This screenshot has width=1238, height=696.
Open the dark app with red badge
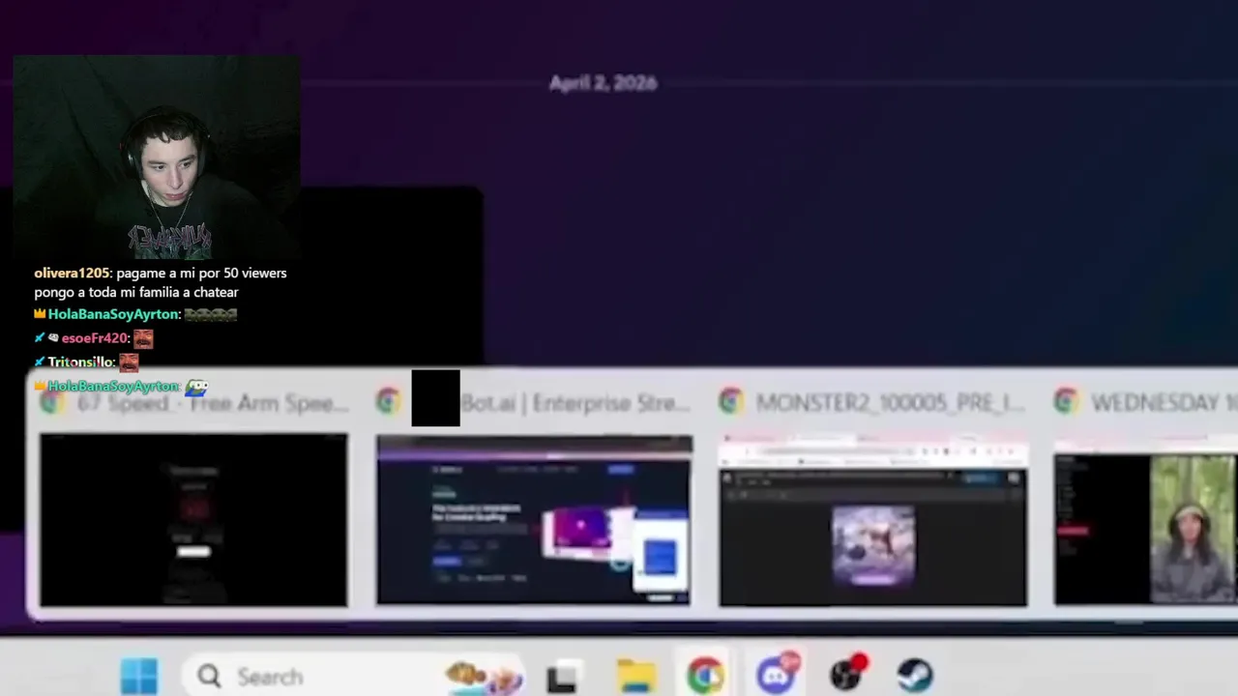pyautogui.click(x=848, y=674)
